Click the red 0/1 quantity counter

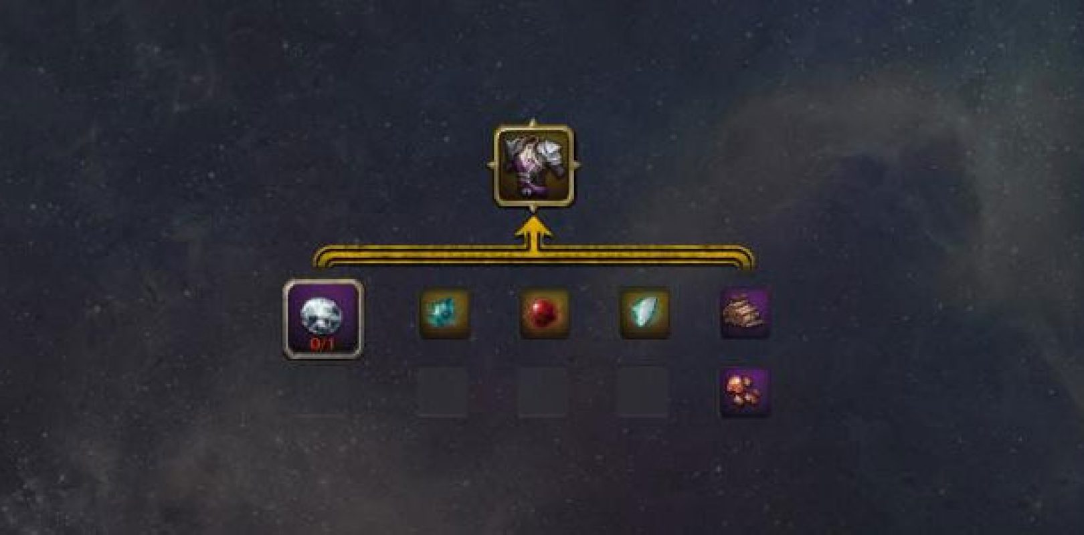tap(324, 345)
